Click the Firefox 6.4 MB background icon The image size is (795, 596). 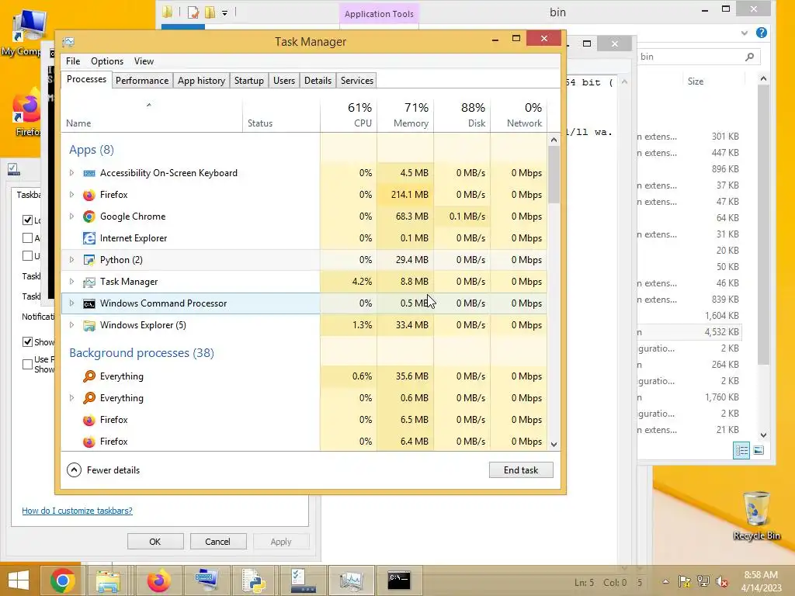tap(89, 442)
